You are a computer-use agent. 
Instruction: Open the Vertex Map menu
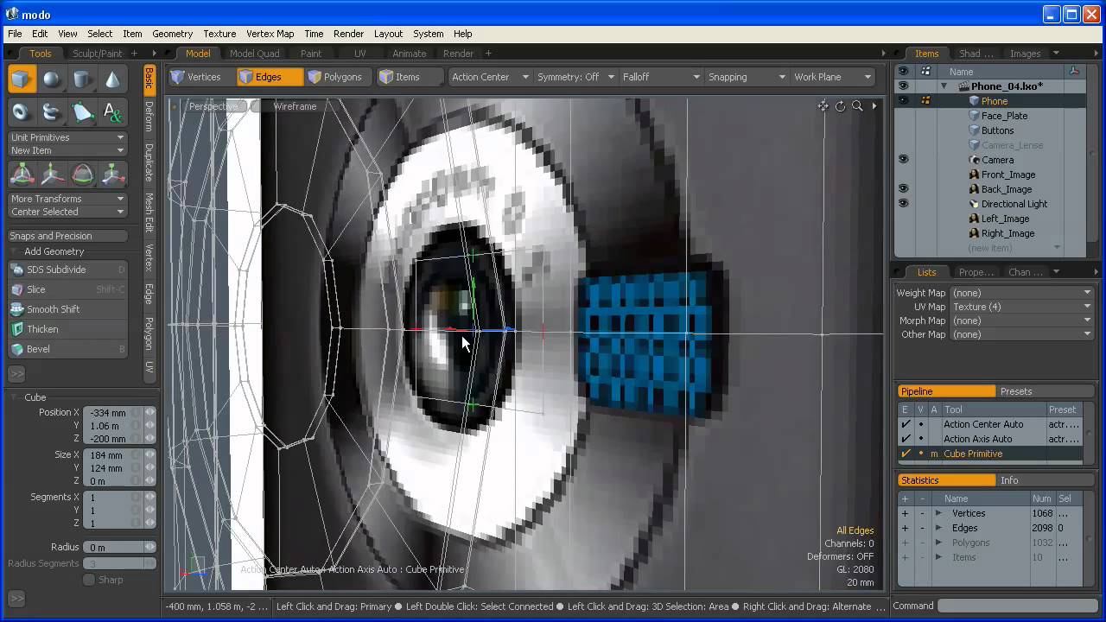click(x=270, y=34)
